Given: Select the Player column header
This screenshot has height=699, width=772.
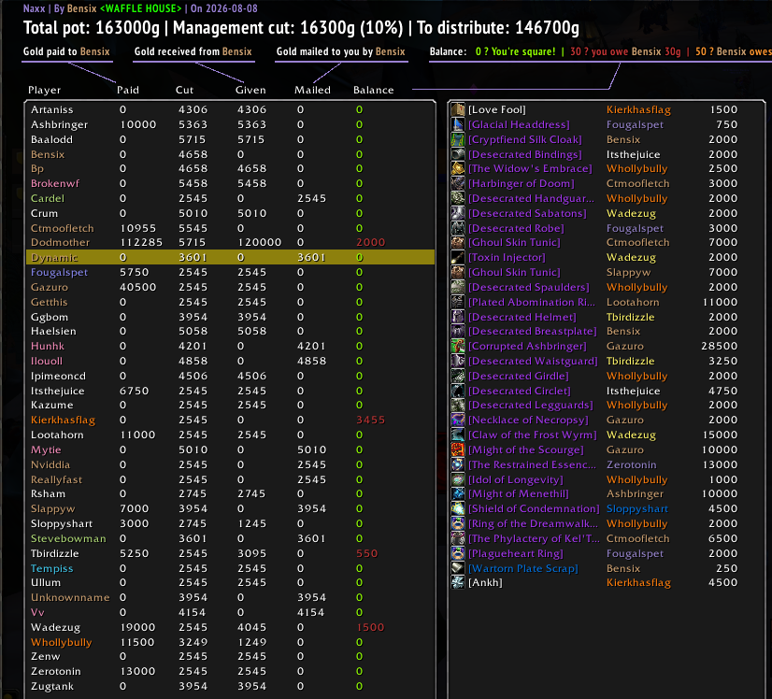Looking at the screenshot, I should 44,90.
